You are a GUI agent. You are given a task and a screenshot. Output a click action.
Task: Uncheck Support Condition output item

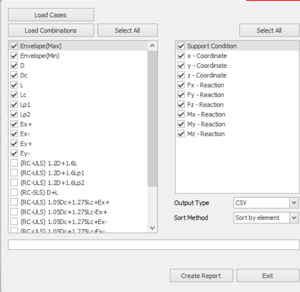181,46
